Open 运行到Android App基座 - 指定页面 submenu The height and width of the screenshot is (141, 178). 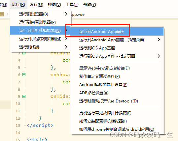pyautogui.click(x=117, y=40)
